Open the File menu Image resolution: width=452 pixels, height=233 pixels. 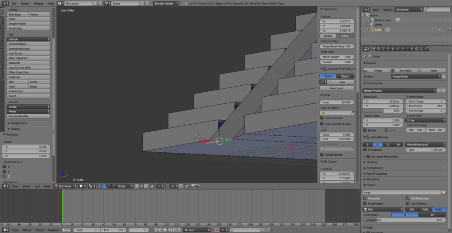click(x=14, y=4)
